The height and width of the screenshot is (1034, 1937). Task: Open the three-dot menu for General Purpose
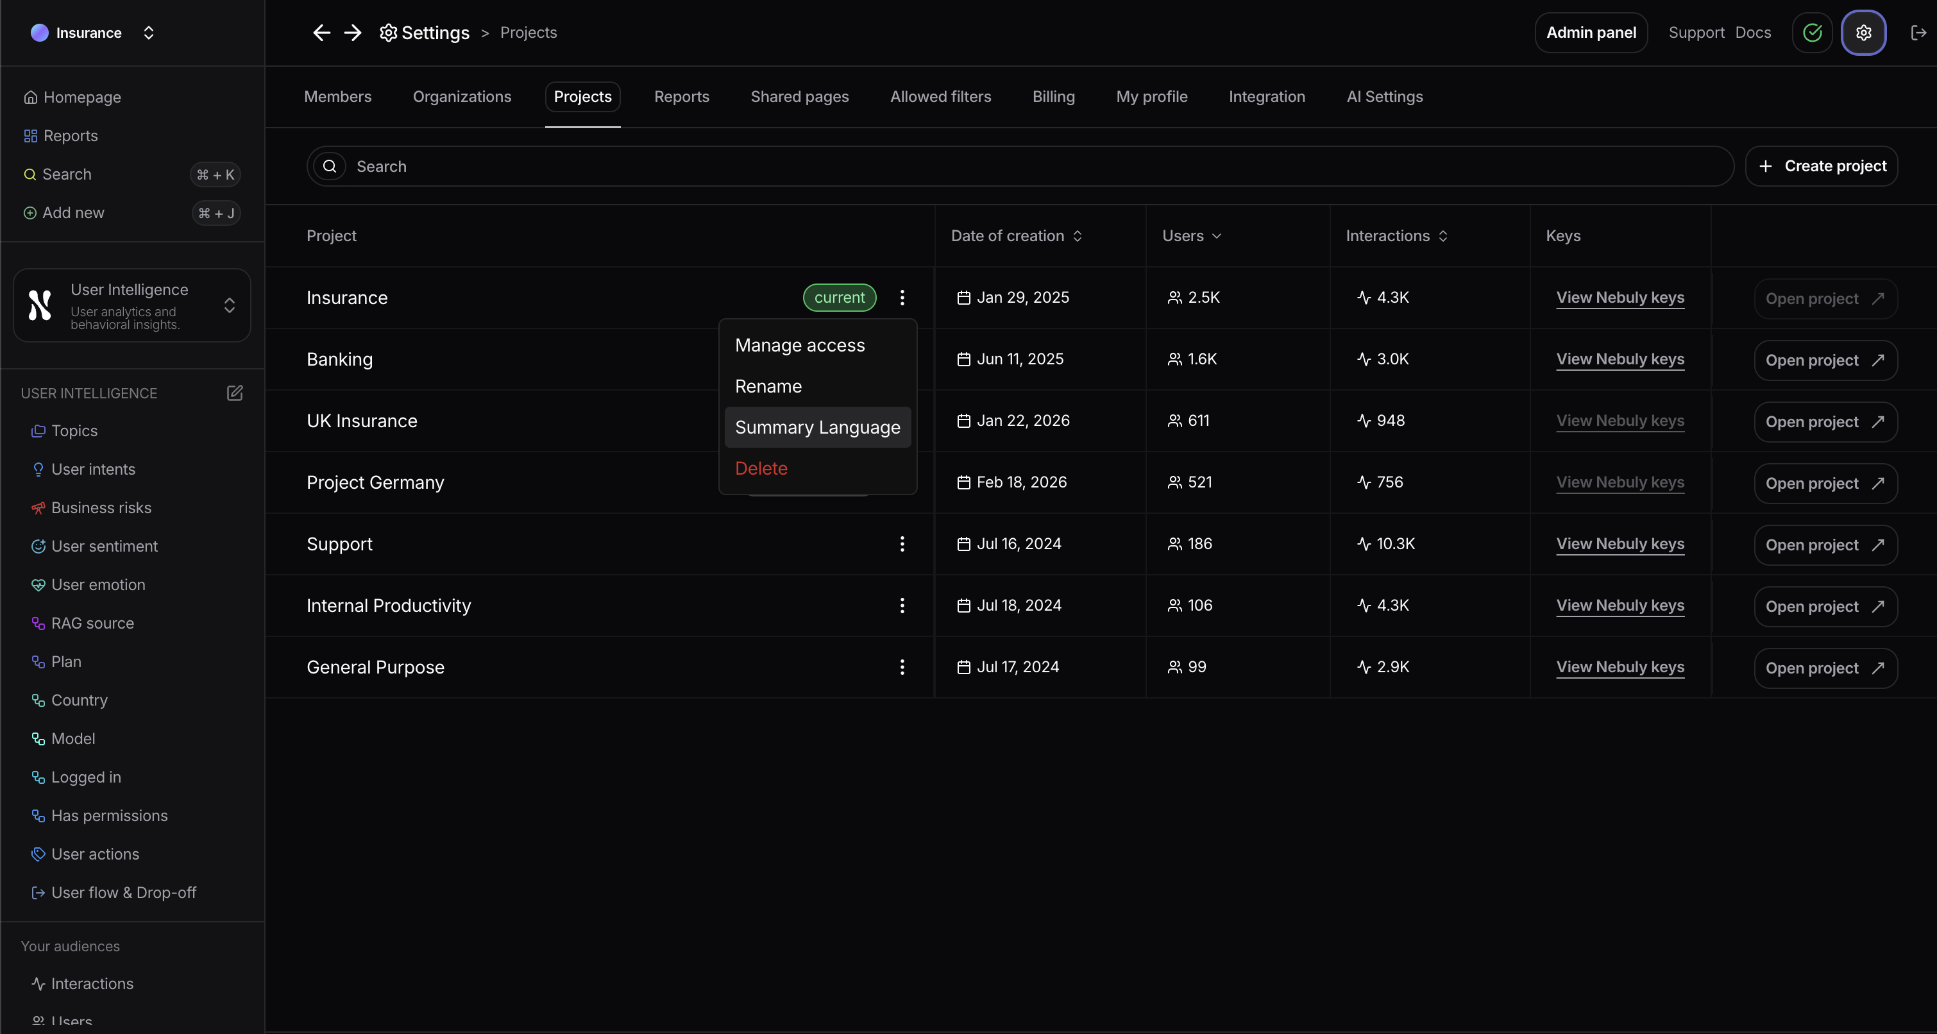point(902,667)
